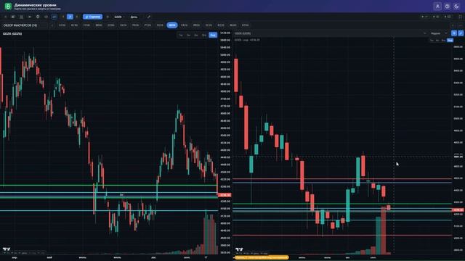Click the GDZ6 (GDZ6) title on left chart
Viewport: 465px width, 261px height.
[x=12, y=34]
